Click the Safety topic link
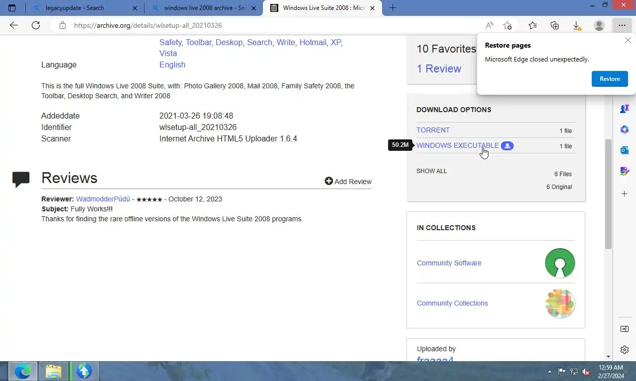 coord(170,42)
